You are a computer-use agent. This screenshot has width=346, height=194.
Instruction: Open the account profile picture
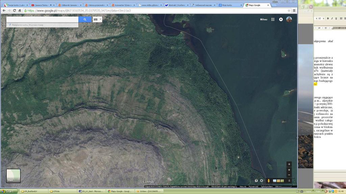[289, 19]
